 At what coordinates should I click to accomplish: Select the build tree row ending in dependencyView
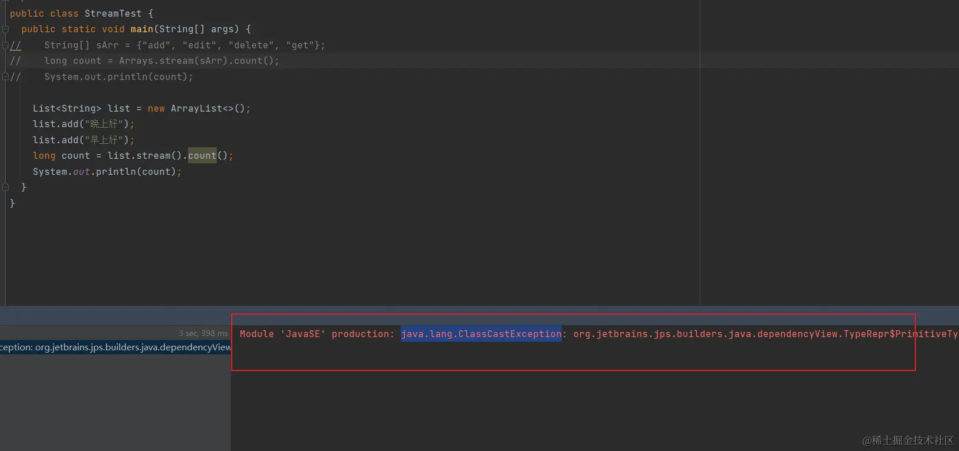(x=115, y=347)
